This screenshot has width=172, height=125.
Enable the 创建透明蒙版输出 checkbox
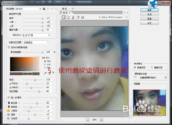[135, 77]
